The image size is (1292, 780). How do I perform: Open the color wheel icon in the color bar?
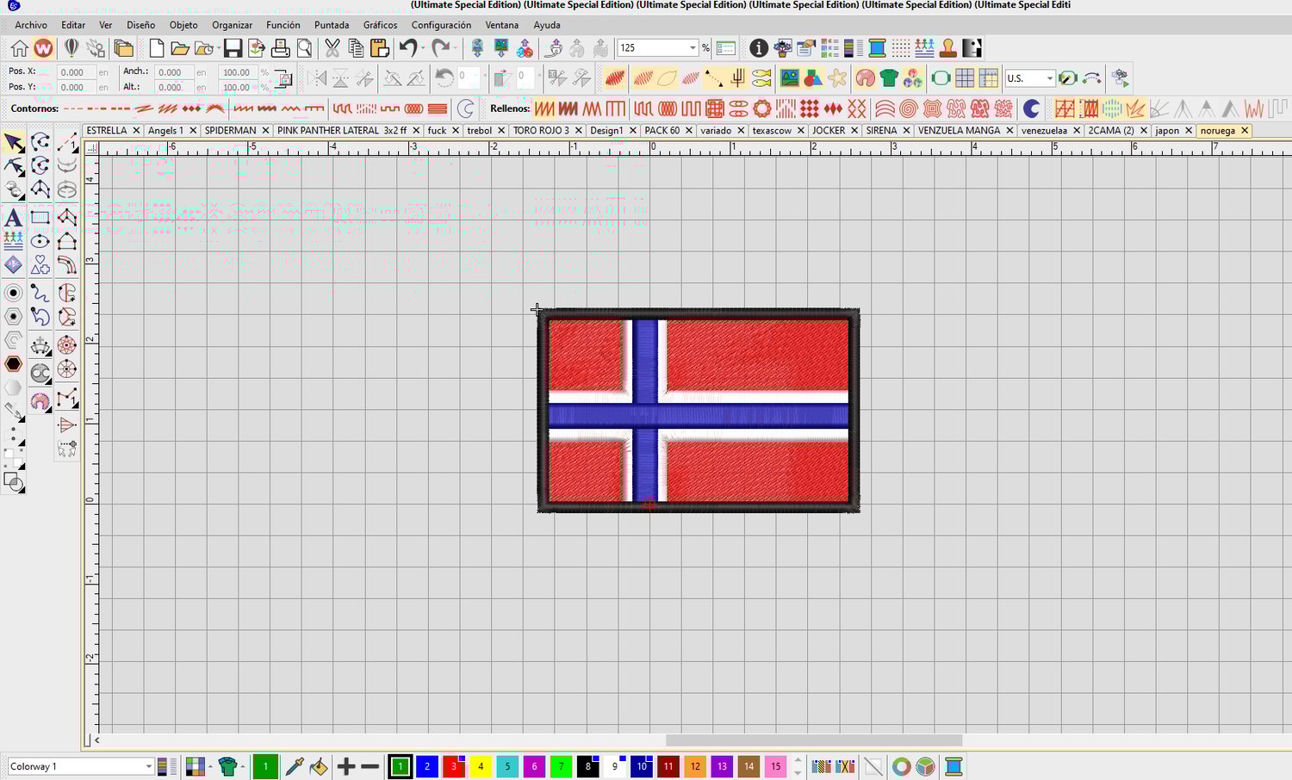click(x=901, y=766)
